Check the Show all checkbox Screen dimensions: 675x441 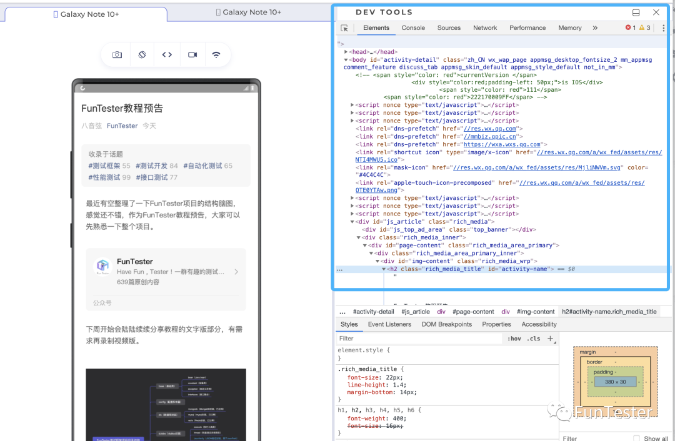636,438
